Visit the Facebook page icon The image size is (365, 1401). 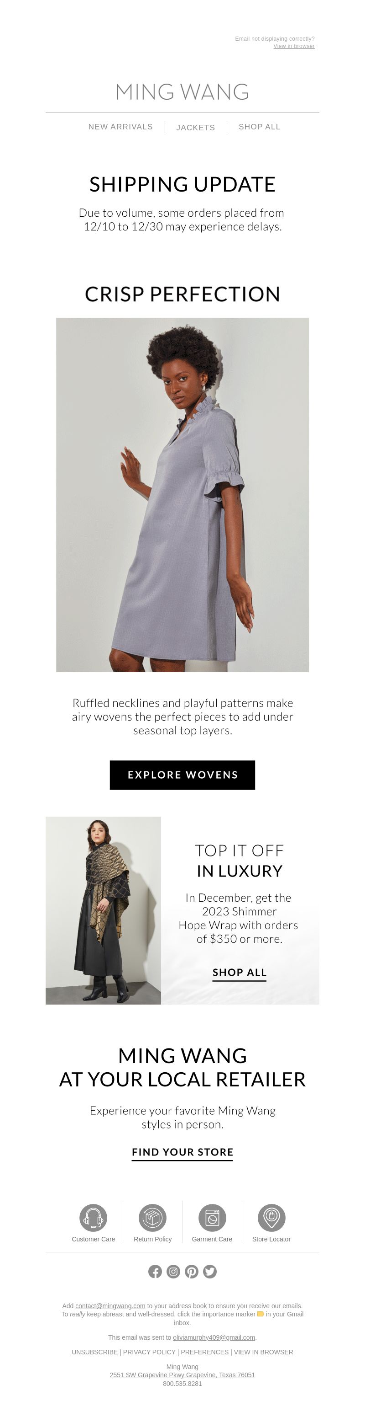pos(155,1271)
